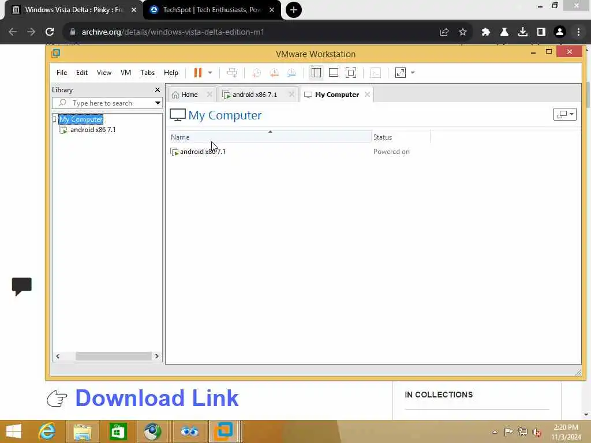591x443 pixels.
Task: Click the browser back arrow
Action: click(13, 32)
